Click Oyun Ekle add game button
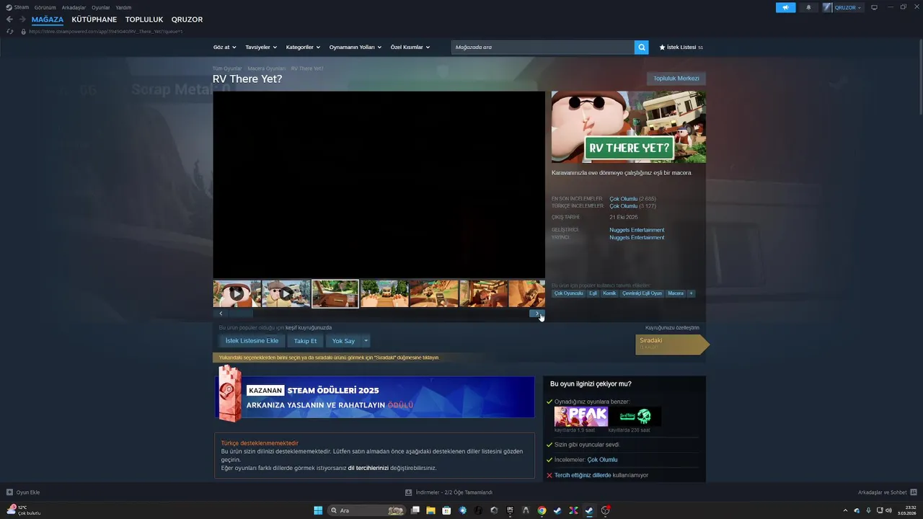 [23, 492]
